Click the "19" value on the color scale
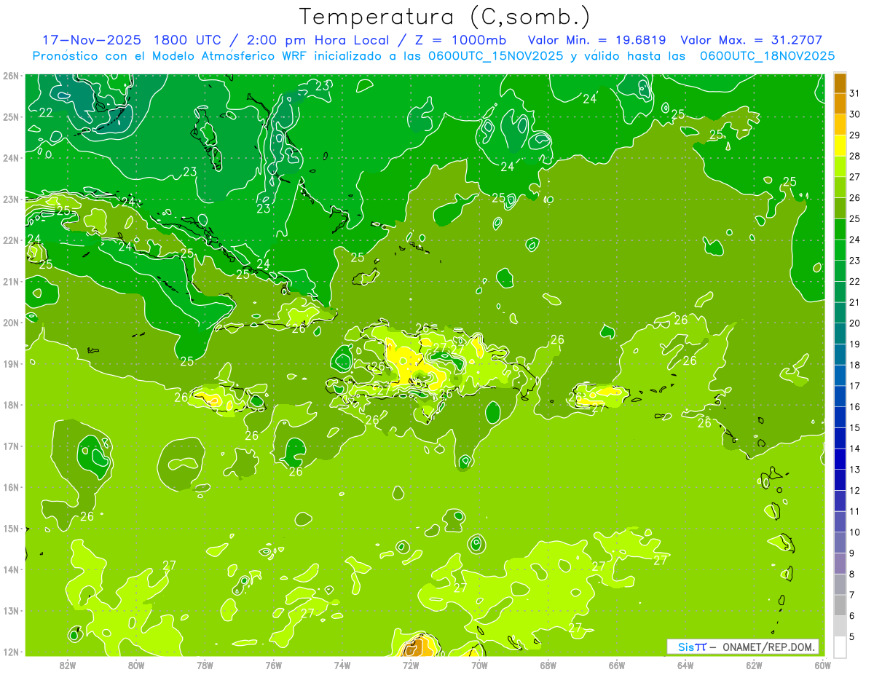The width and height of the screenshot is (874, 675). click(854, 344)
